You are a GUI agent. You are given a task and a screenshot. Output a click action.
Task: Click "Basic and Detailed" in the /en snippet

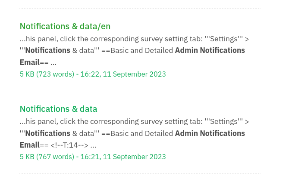click(143, 50)
